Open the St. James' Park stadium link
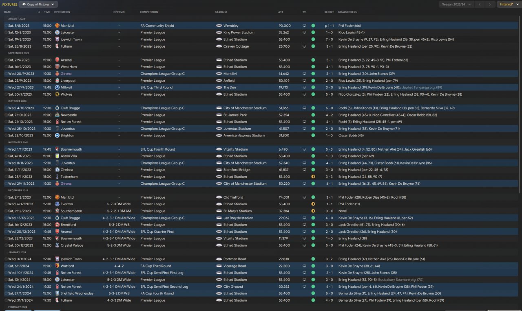Viewport: 522px width, 311px height. coord(235,115)
